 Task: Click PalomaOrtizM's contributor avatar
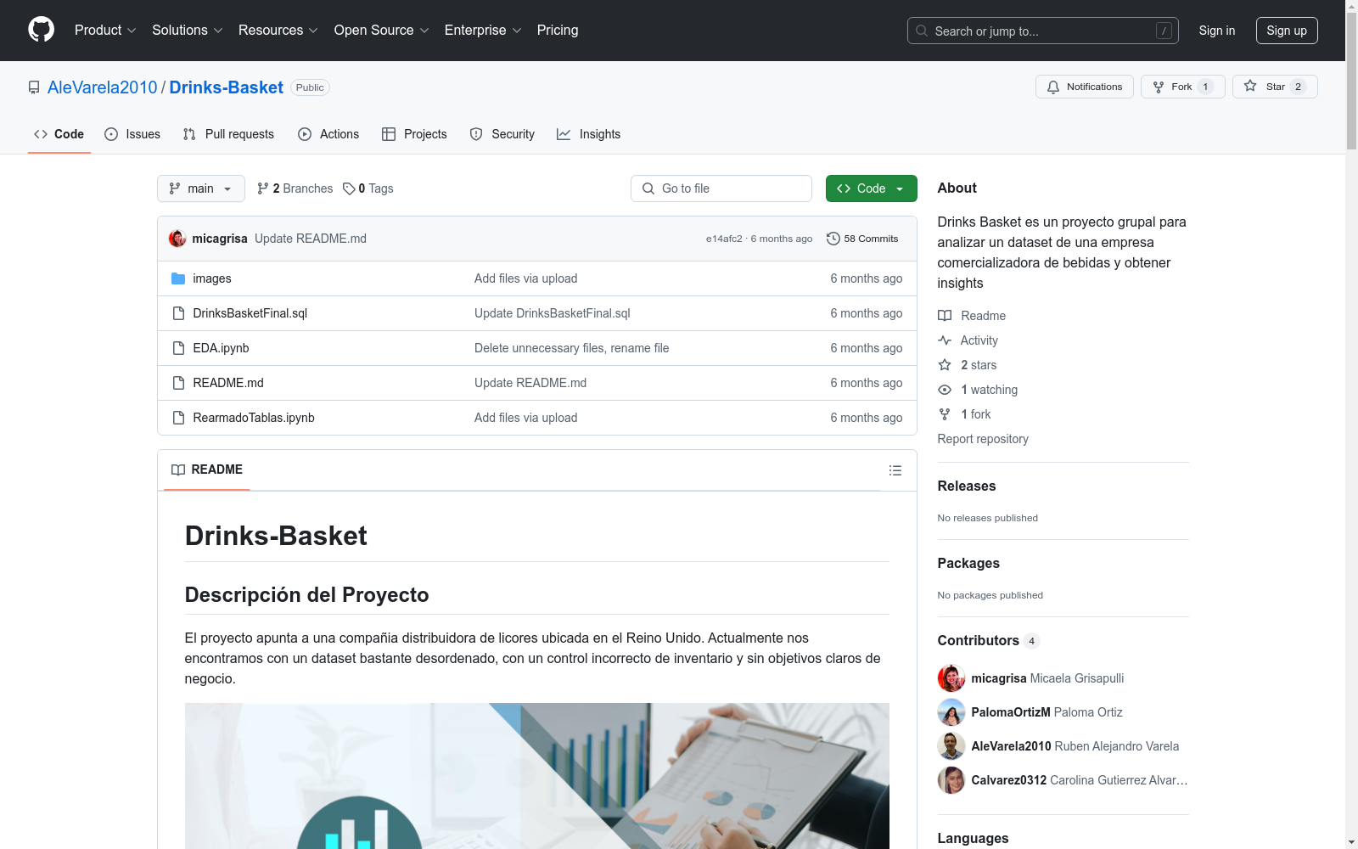[951, 712]
